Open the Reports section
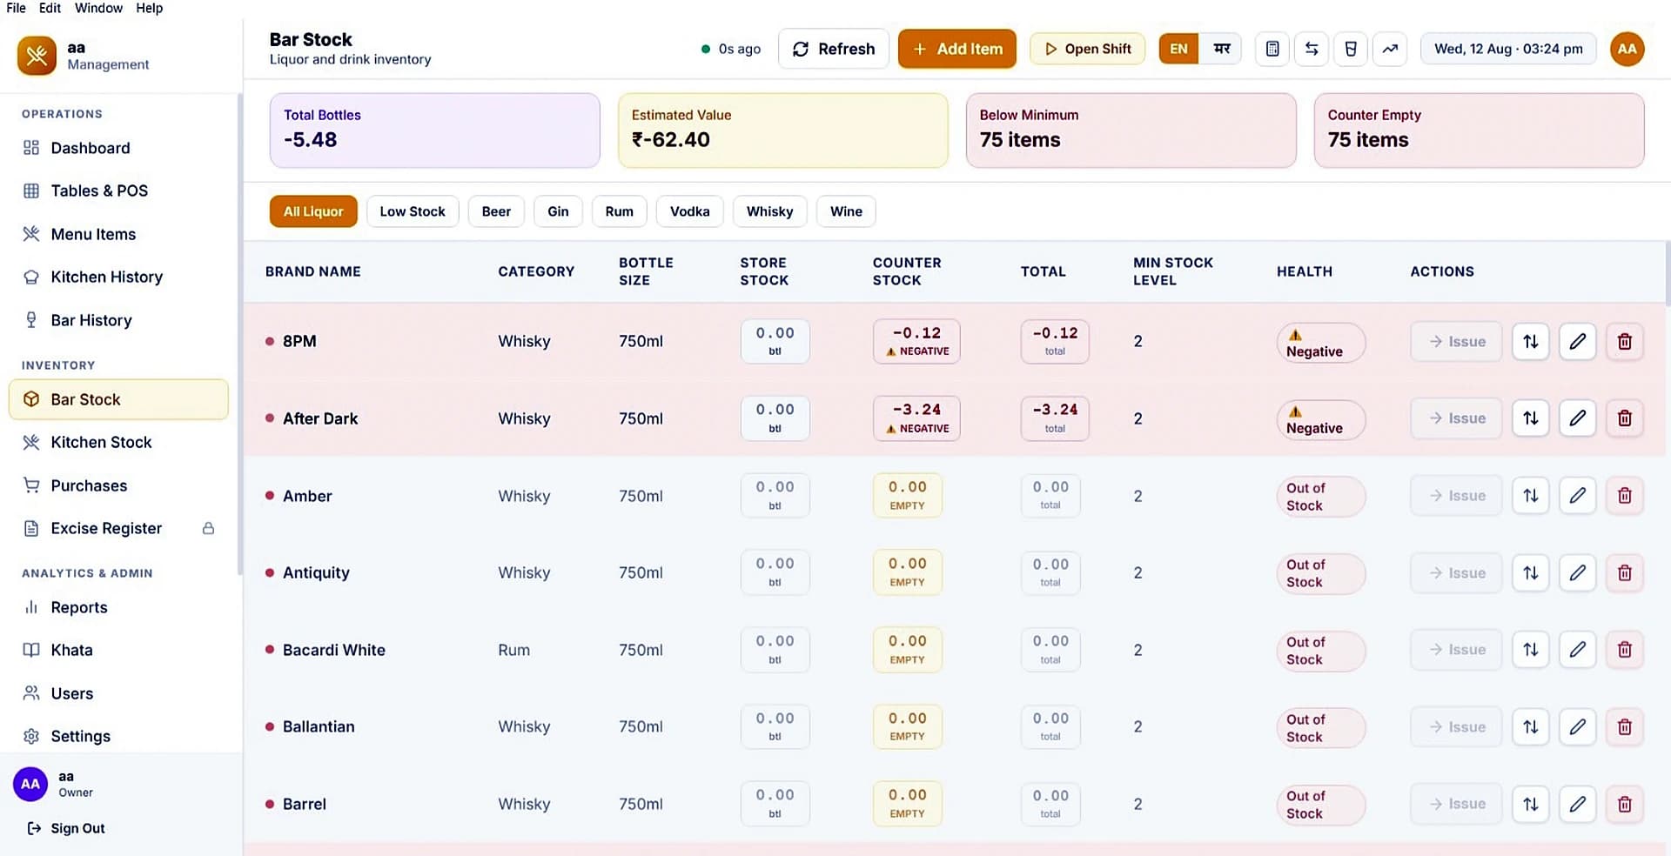Viewport: 1671px width, 856px height. pyautogui.click(x=119, y=607)
